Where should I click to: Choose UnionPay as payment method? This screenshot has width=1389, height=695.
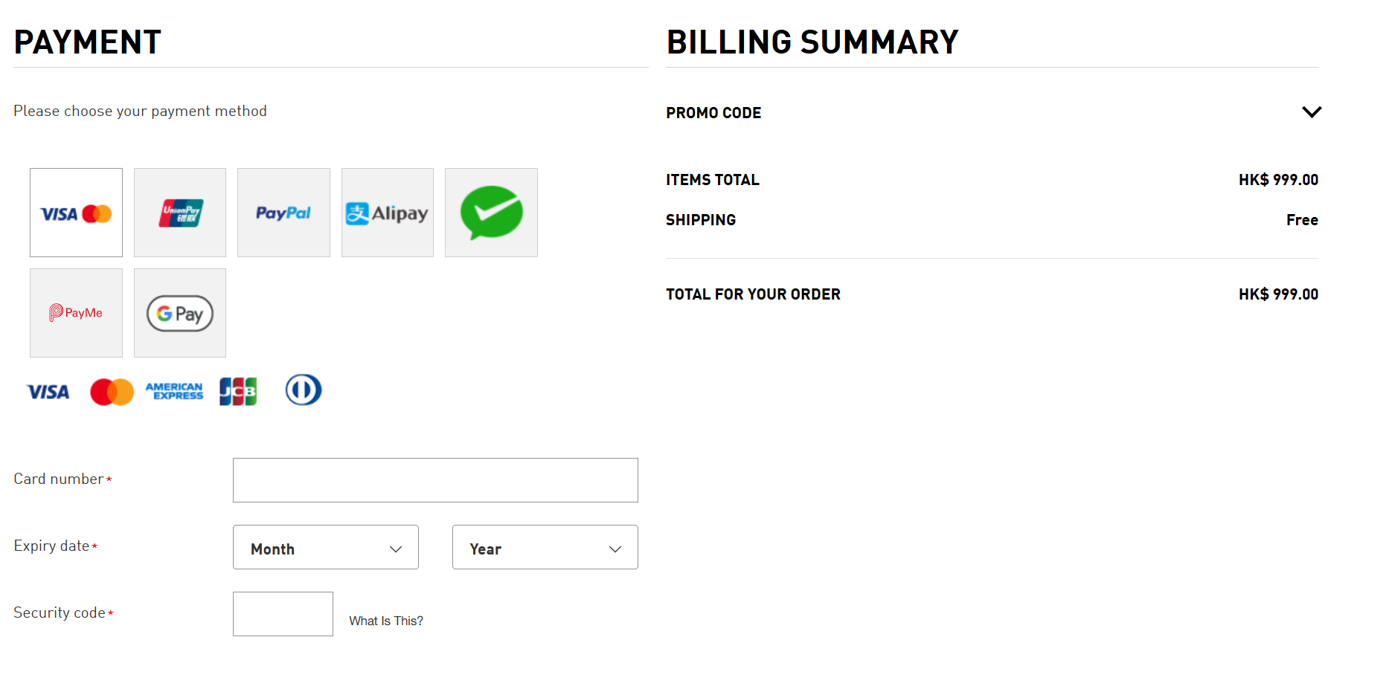pyautogui.click(x=179, y=212)
